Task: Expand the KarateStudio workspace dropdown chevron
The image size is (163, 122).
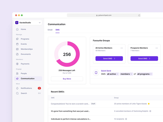Action: [40, 23]
